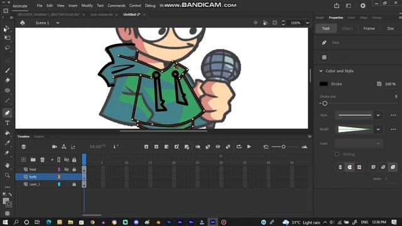Screen dimensions: 402x226
Task: Expand Windows system tray chevron
Action: pyautogui.click(x=325, y=222)
